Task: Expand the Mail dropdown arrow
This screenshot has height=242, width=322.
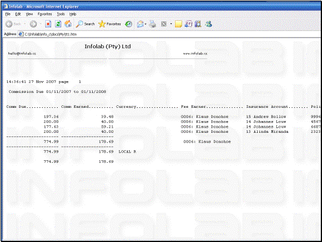Action: click(x=145, y=24)
